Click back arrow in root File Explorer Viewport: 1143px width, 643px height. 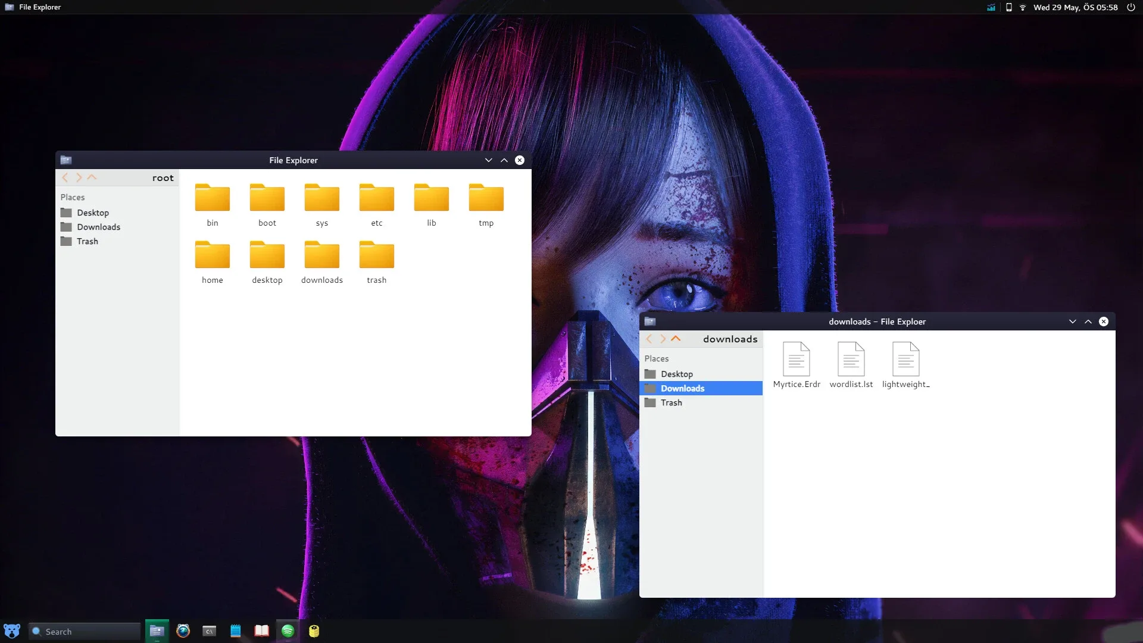coord(65,177)
